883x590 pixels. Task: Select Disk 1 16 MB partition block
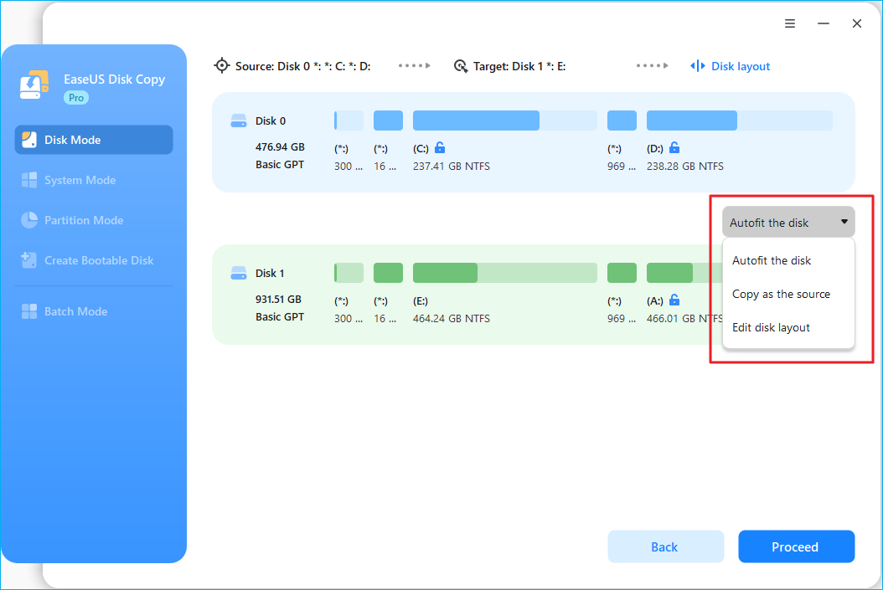(388, 273)
